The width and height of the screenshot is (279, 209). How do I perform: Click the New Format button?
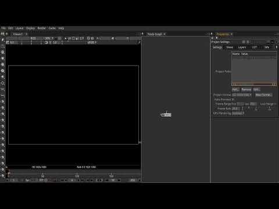click(x=263, y=95)
